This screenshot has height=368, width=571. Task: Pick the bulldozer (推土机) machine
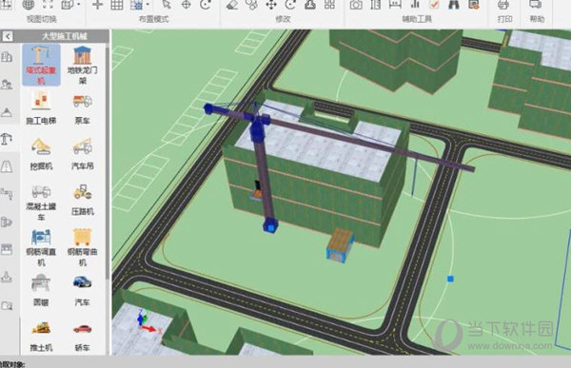(41, 337)
